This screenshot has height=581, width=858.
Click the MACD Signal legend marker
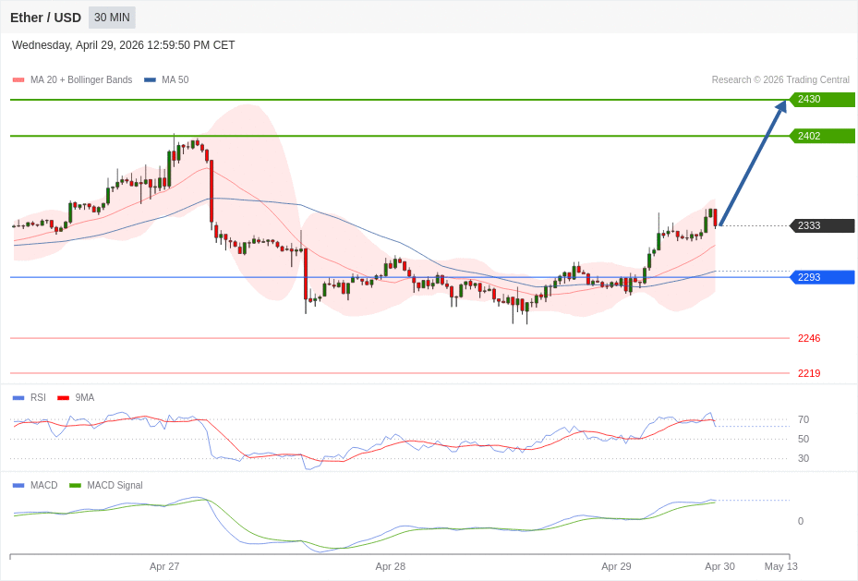pos(75,486)
